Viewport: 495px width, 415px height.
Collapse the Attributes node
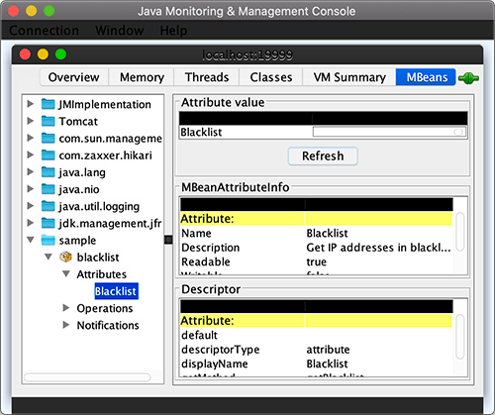point(66,273)
